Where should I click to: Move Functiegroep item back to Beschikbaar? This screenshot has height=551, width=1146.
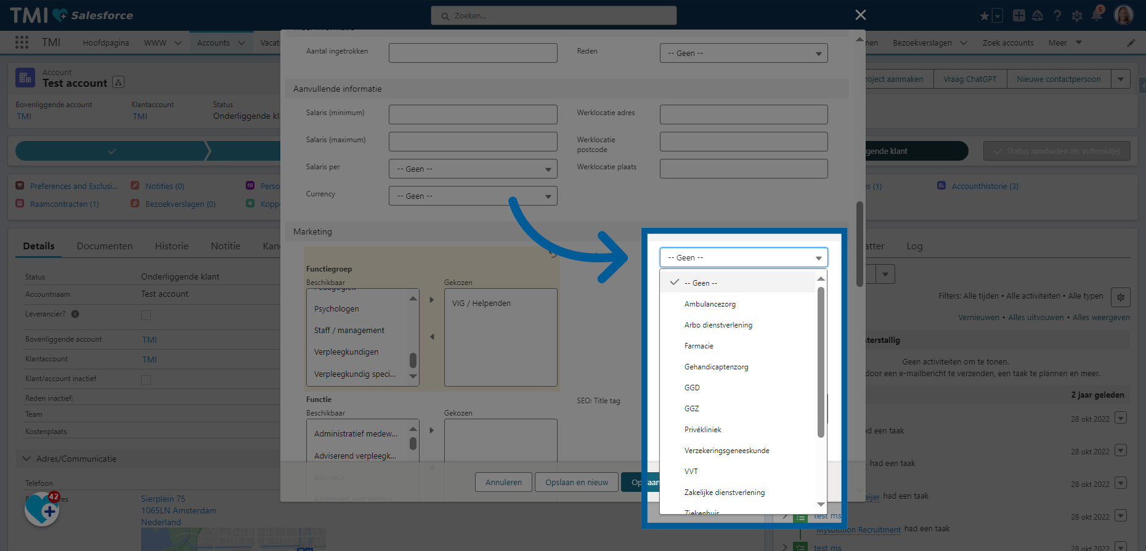coord(431,337)
